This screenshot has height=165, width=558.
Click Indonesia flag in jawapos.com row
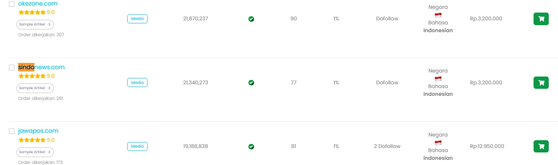(x=438, y=143)
